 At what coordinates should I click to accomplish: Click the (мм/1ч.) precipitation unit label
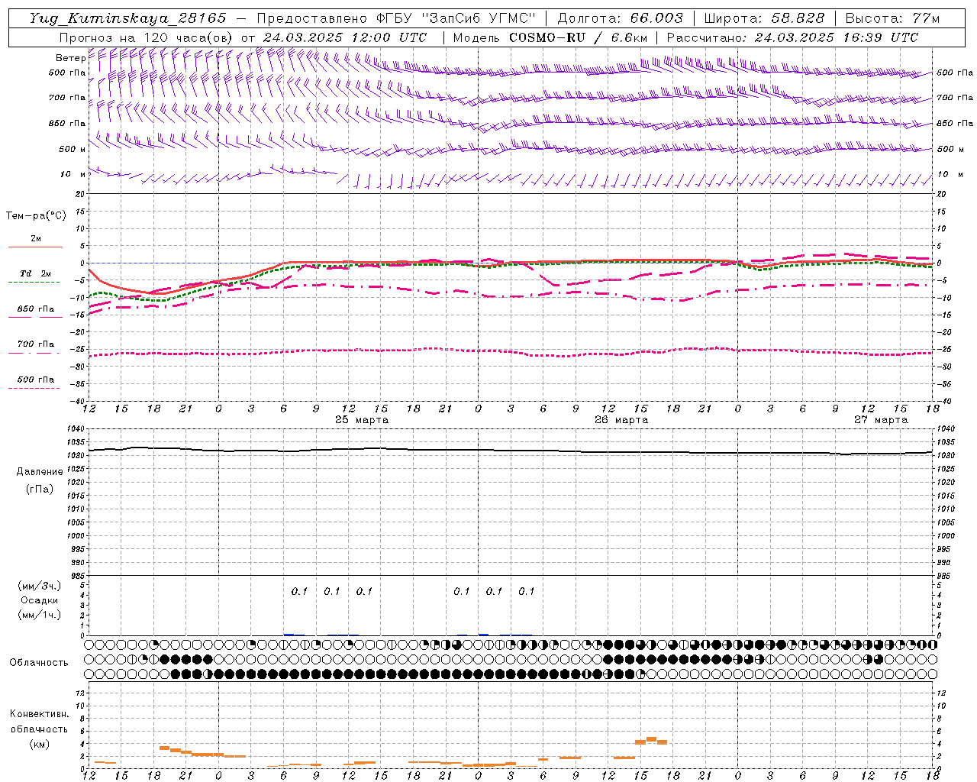coord(40,615)
